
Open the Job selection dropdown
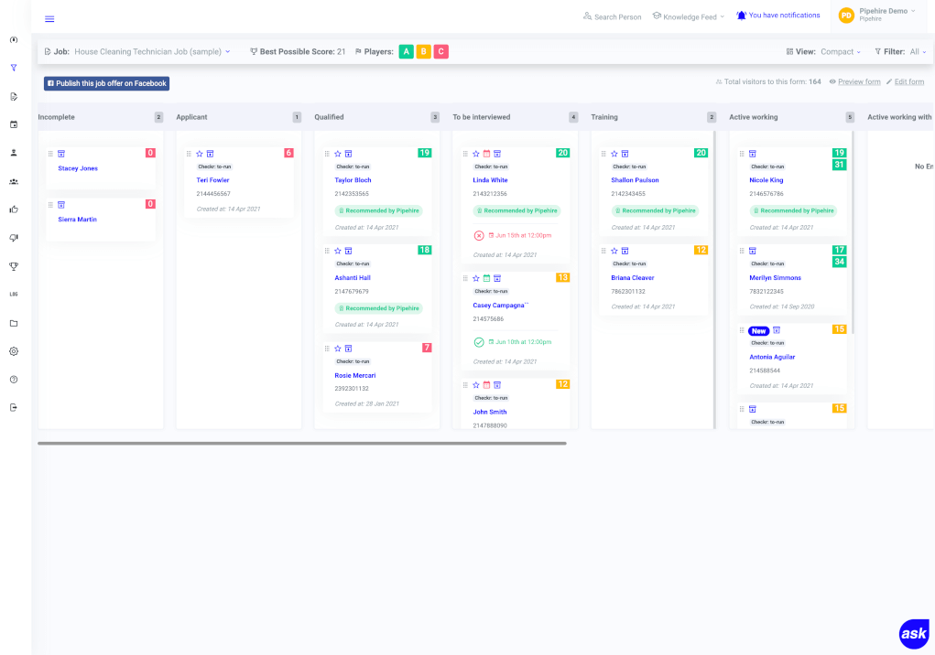[152, 52]
